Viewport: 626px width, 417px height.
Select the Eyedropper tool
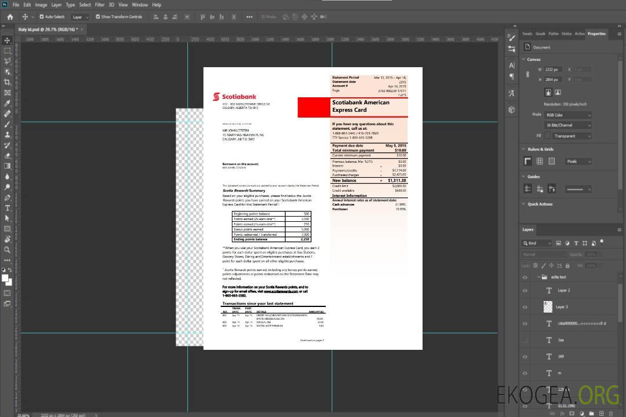coord(7,103)
